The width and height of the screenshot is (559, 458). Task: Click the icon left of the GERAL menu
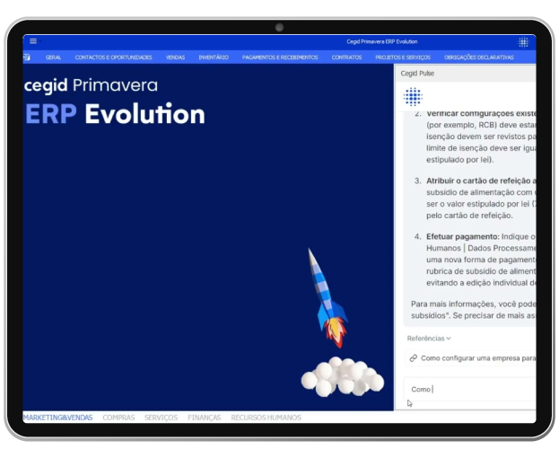pos(27,57)
